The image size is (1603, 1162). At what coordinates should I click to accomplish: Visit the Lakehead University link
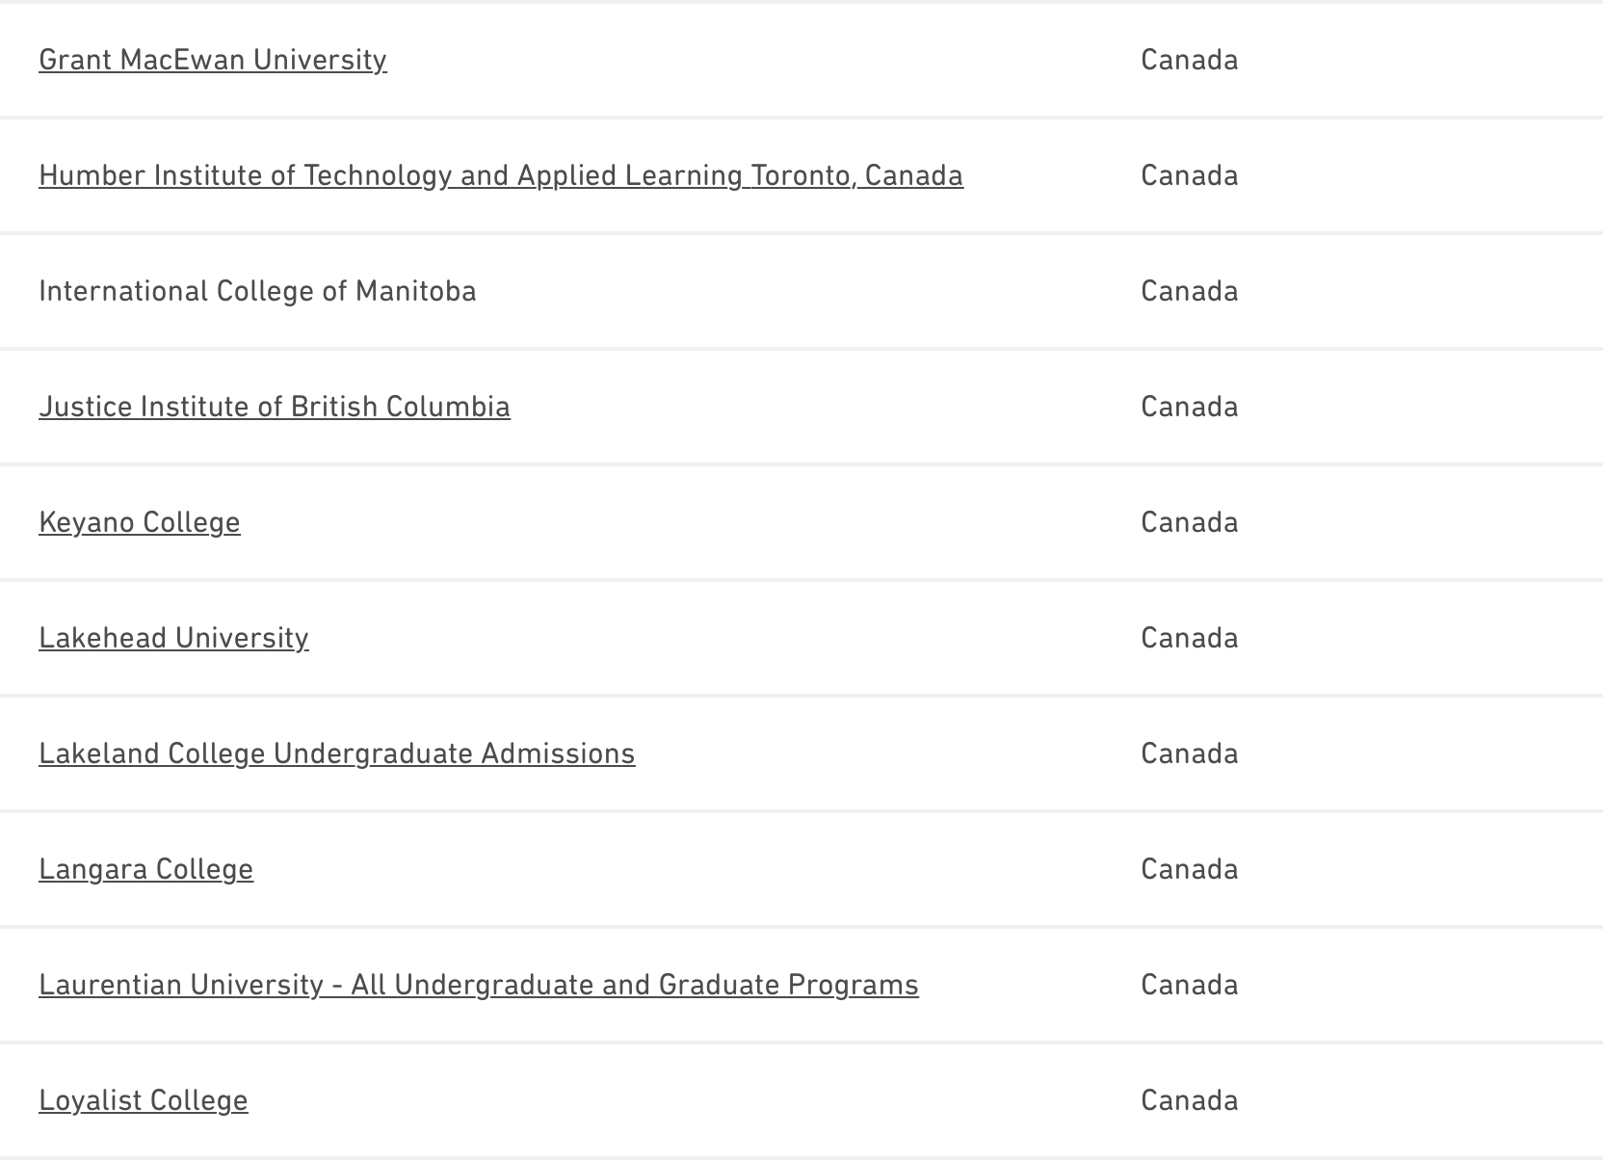pyautogui.click(x=173, y=638)
